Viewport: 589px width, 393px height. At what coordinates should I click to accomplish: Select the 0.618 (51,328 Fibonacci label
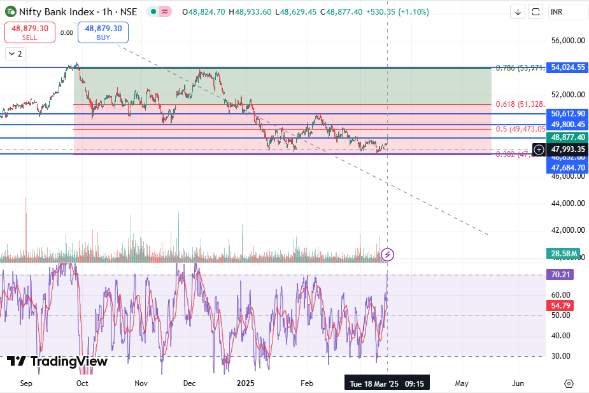tap(520, 104)
